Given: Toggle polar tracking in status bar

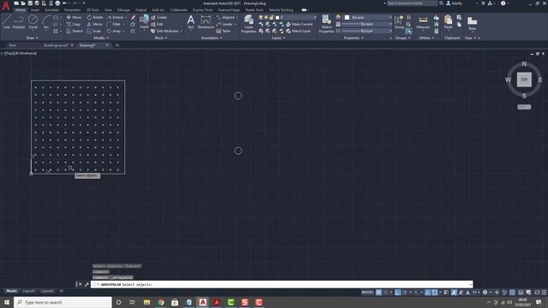Looking at the screenshot, I should click(x=405, y=293).
